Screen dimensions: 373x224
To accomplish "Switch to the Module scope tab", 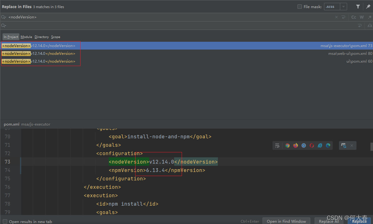I will pos(26,37).
